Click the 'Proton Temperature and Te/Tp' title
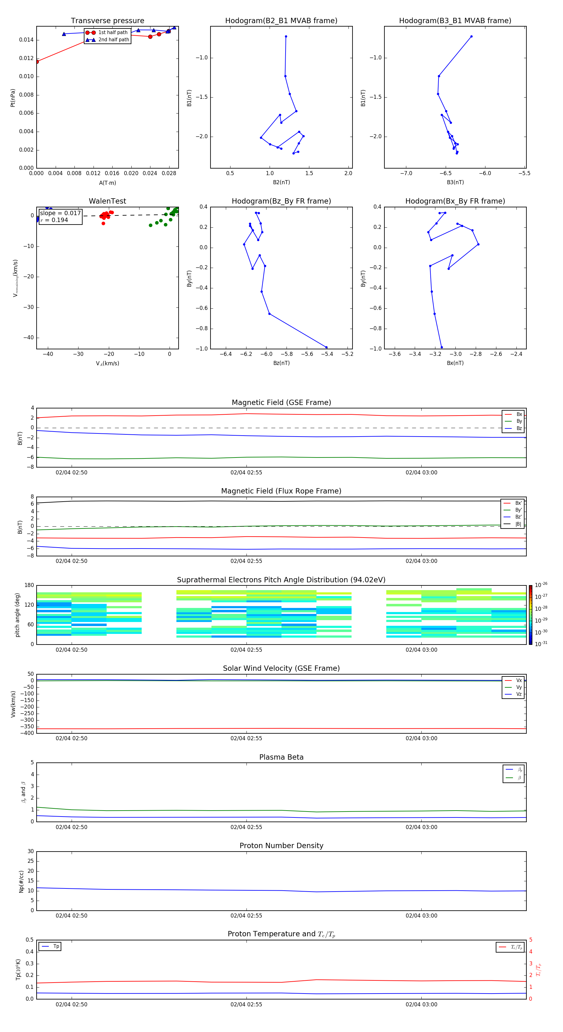The width and height of the screenshot is (563, 1032). pyautogui.click(x=281, y=934)
